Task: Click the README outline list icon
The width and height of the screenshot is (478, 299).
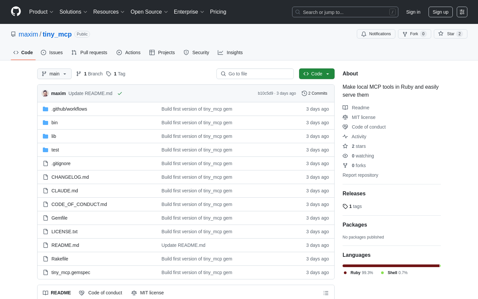Action: pos(326,293)
